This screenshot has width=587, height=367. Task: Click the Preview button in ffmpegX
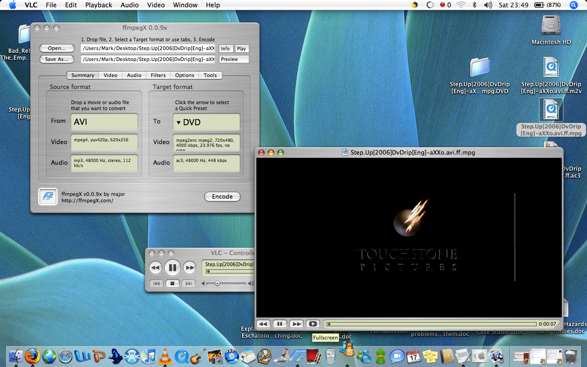(x=234, y=59)
